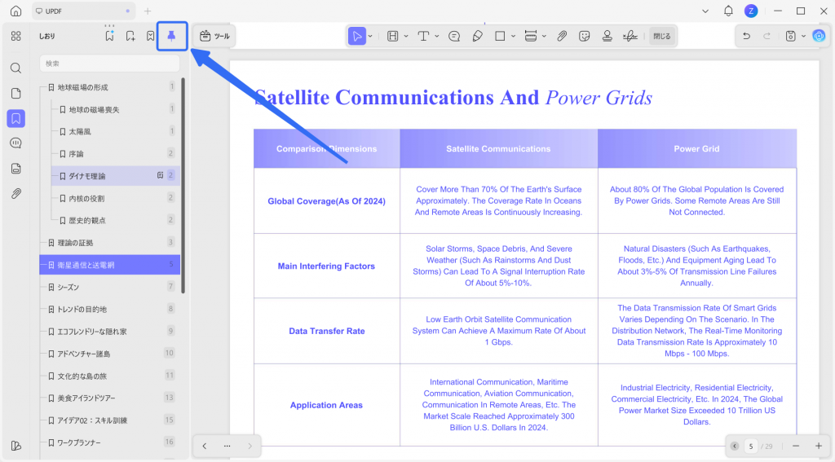This screenshot has height=462, width=835.
Task: Select the signature tool icon
Action: (x=630, y=36)
